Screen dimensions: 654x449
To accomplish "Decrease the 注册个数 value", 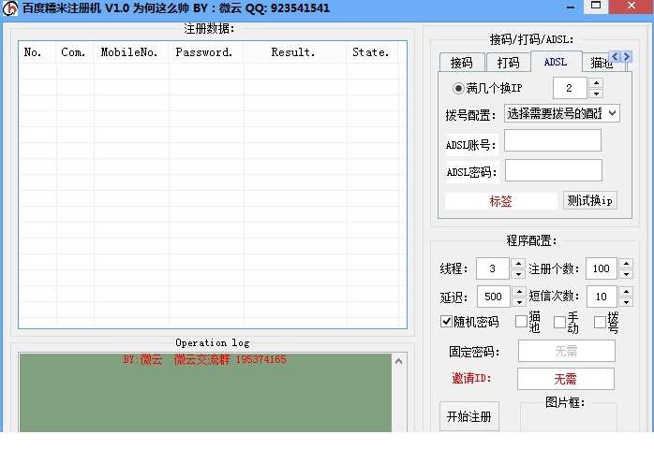I will click(627, 274).
